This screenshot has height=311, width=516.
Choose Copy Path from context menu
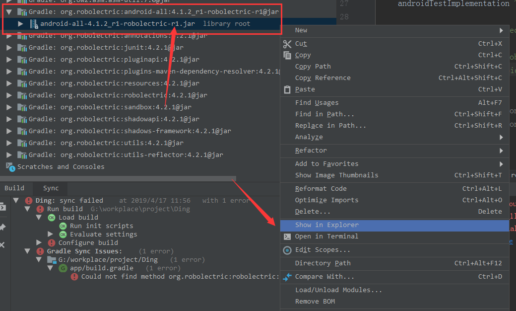point(394,67)
